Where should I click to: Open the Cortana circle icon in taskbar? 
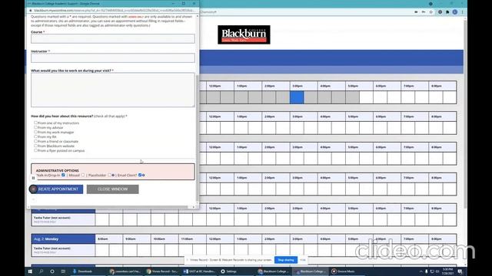(x=52, y=271)
